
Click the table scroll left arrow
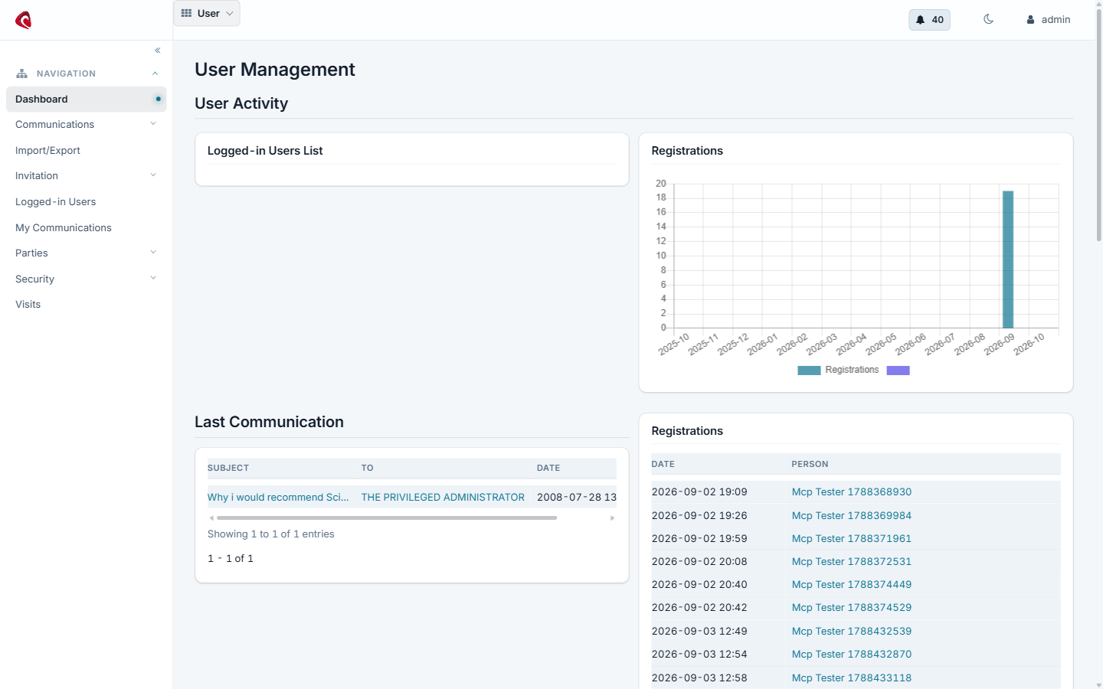(x=211, y=518)
